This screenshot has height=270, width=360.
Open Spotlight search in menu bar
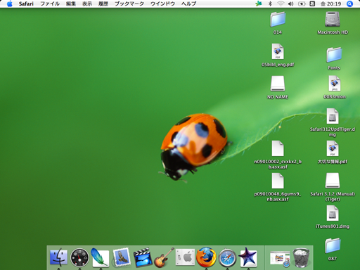point(349,4)
